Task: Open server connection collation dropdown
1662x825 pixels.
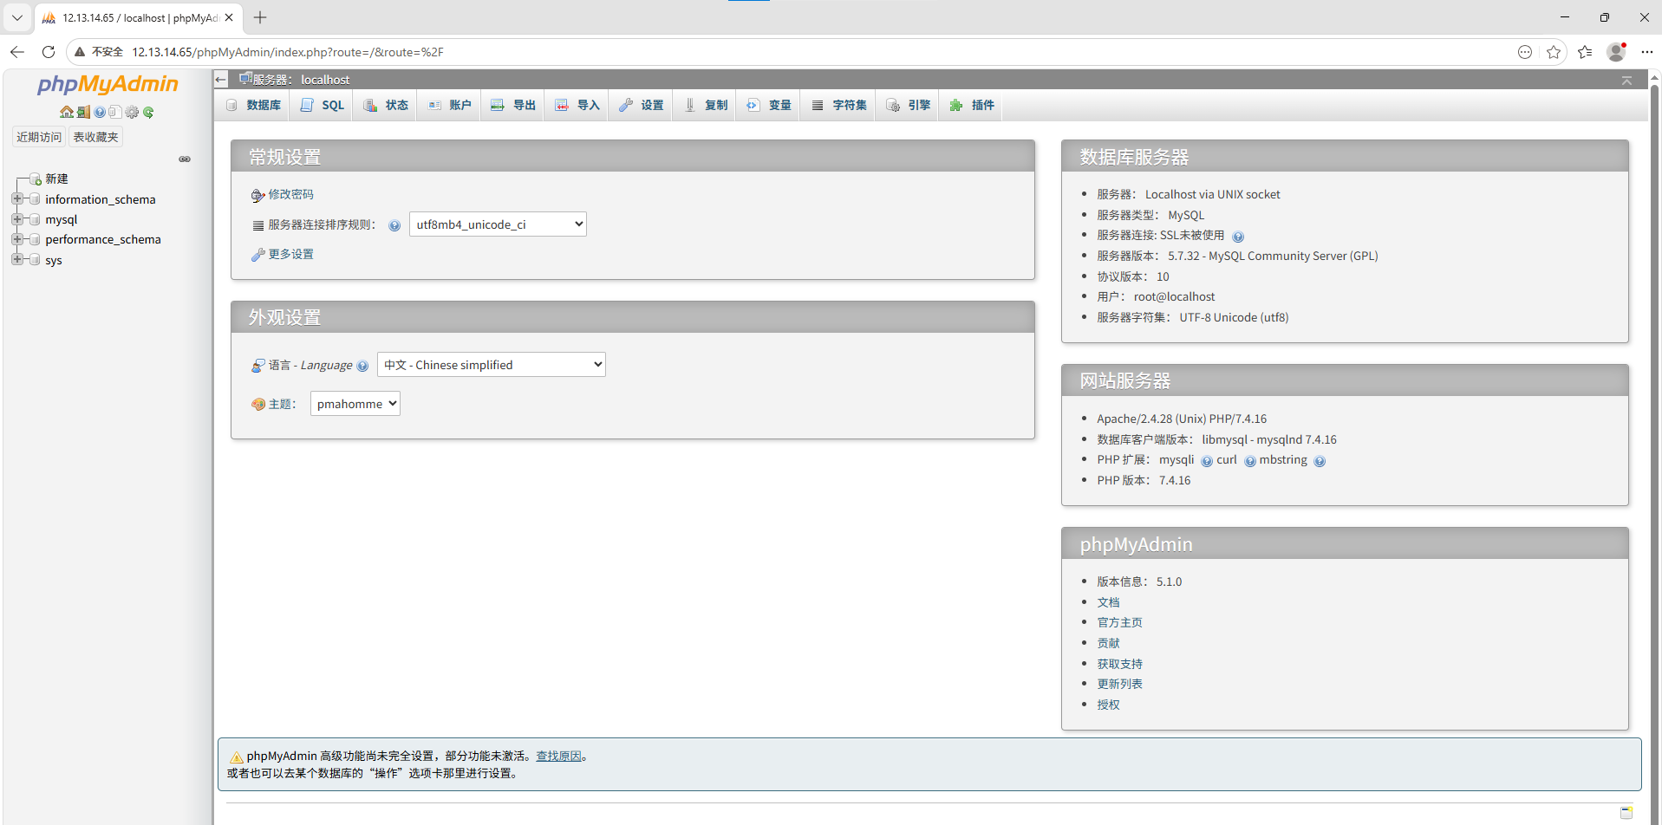Action: pyautogui.click(x=498, y=224)
